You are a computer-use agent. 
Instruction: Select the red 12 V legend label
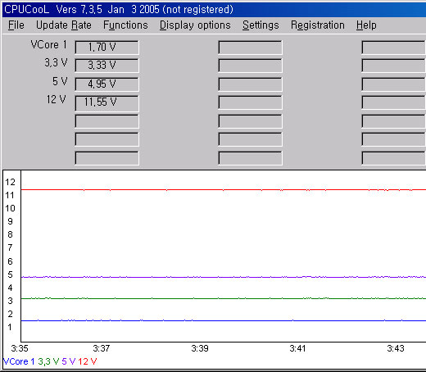(88, 361)
